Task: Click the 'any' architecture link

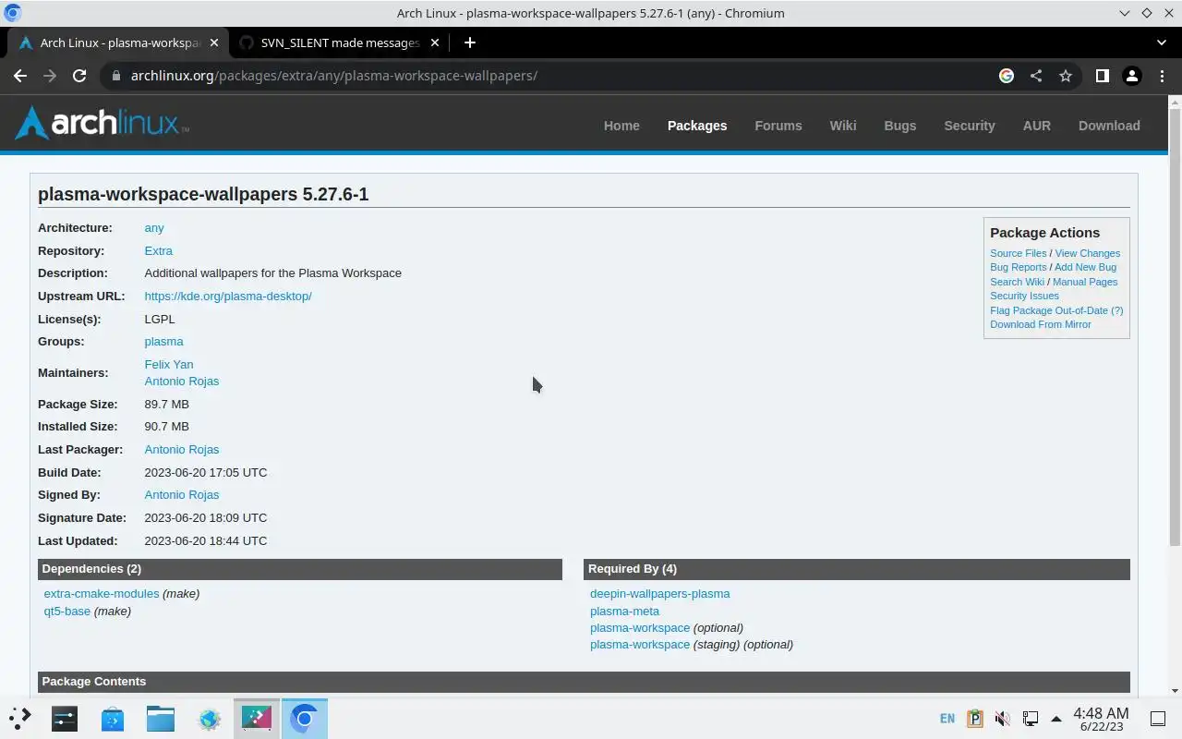Action: click(x=154, y=228)
